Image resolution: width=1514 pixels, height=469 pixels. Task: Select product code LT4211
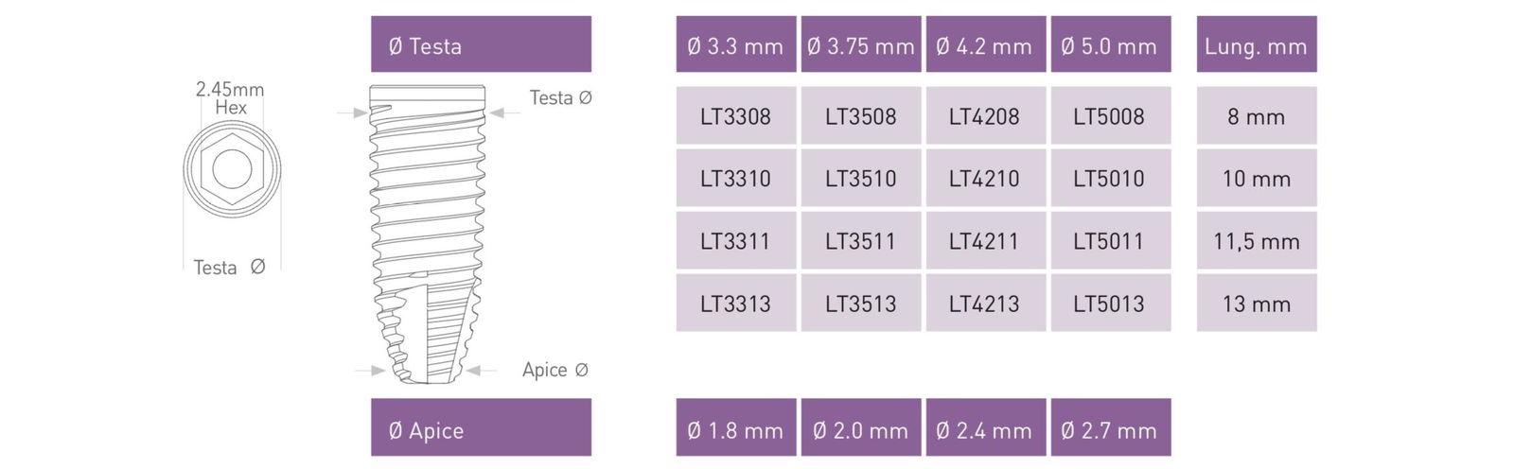pos(986,240)
